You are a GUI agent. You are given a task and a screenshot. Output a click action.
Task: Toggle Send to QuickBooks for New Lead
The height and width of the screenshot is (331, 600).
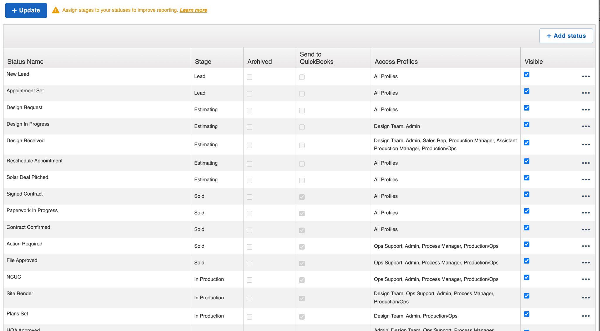pyautogui.click(x=302, y=77)
